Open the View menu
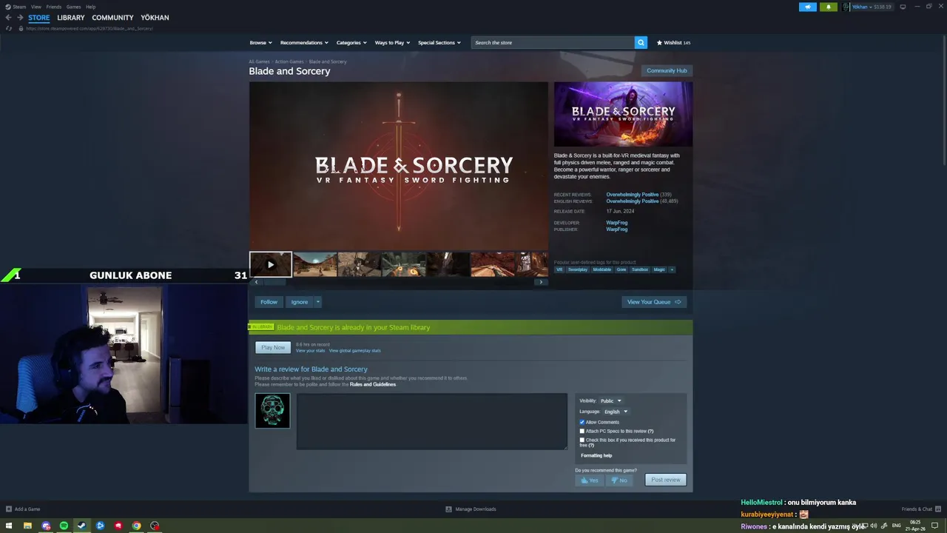 (x=36, y=7)
